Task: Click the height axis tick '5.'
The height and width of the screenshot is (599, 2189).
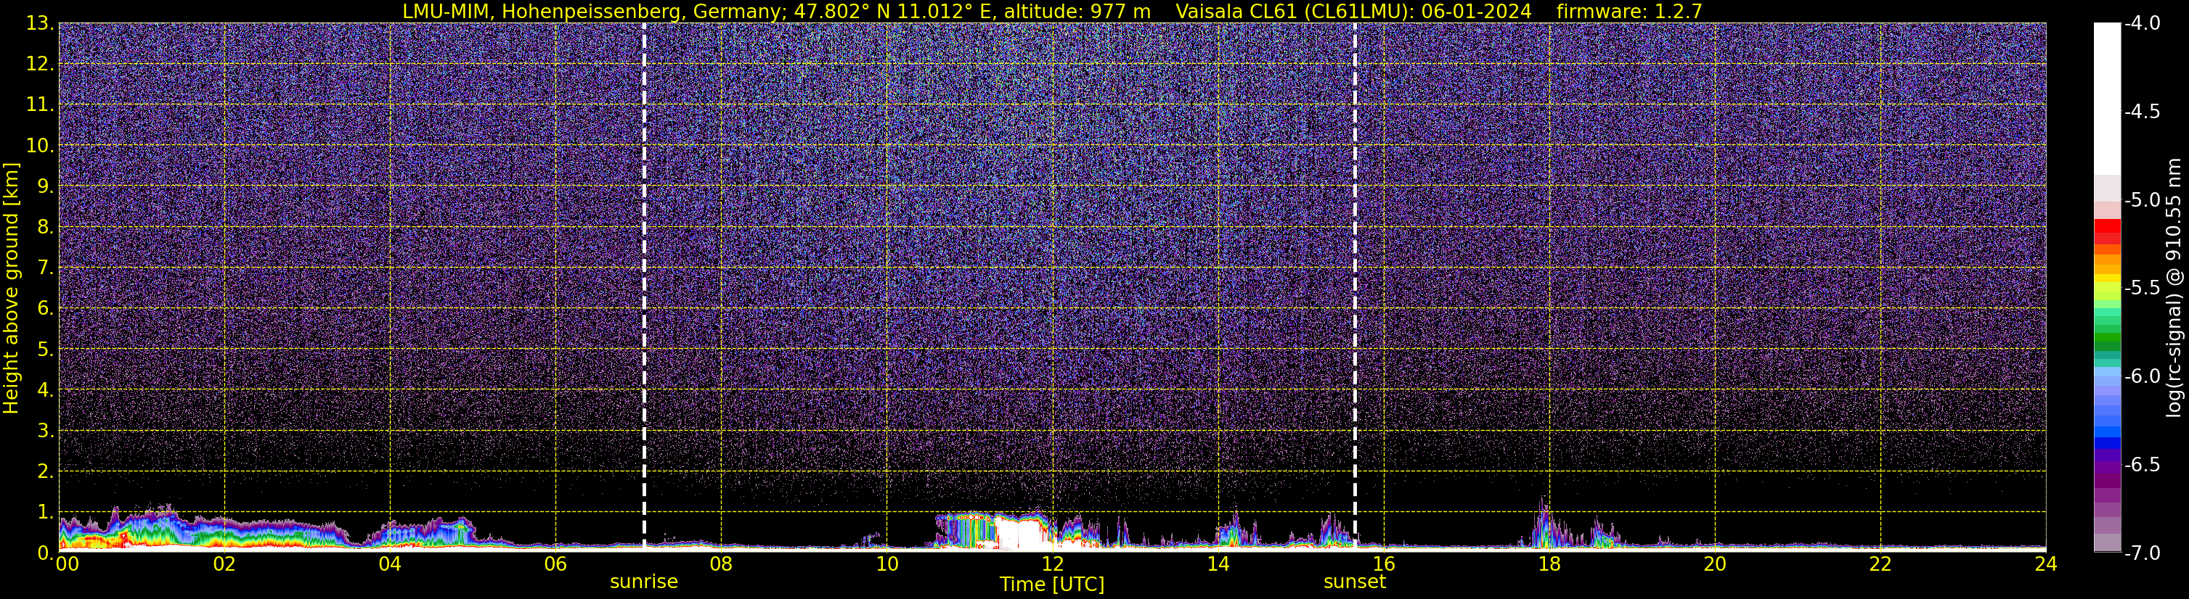Action: [46, 350]
